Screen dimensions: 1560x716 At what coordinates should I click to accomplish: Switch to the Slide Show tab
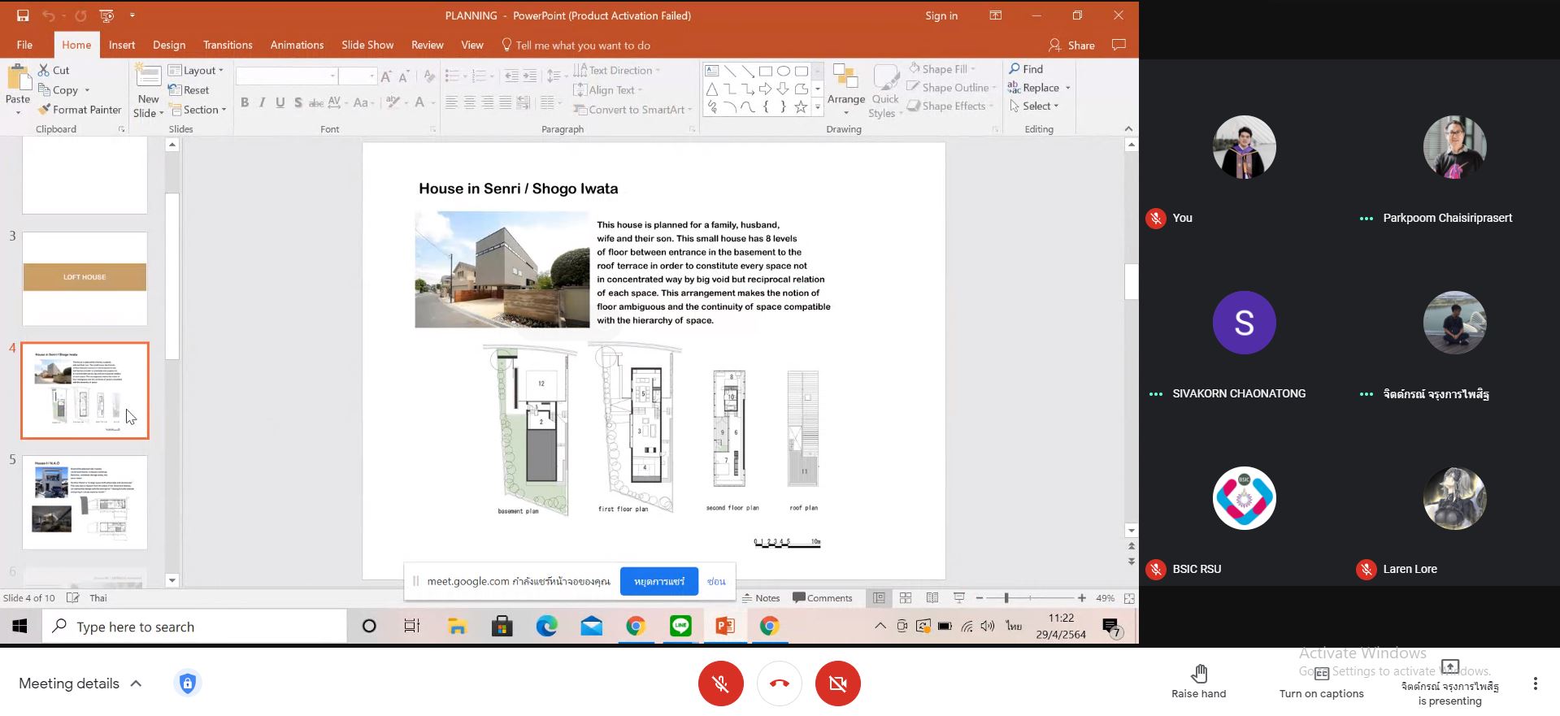click(367, 45)
